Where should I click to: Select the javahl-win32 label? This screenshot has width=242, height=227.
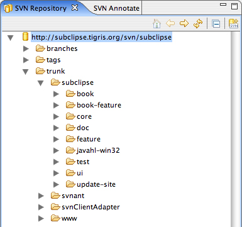98,150
